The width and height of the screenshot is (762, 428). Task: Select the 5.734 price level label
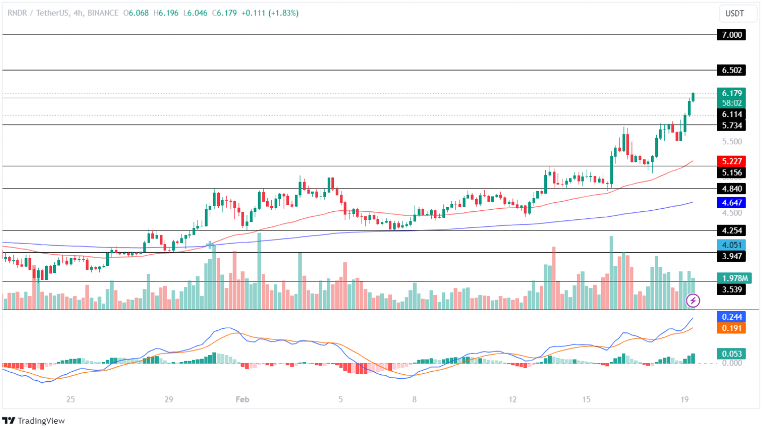click(x=731, y=125)
